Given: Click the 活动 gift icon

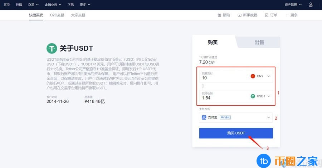Looking at the screenshot, I should [x=219, y=15].
